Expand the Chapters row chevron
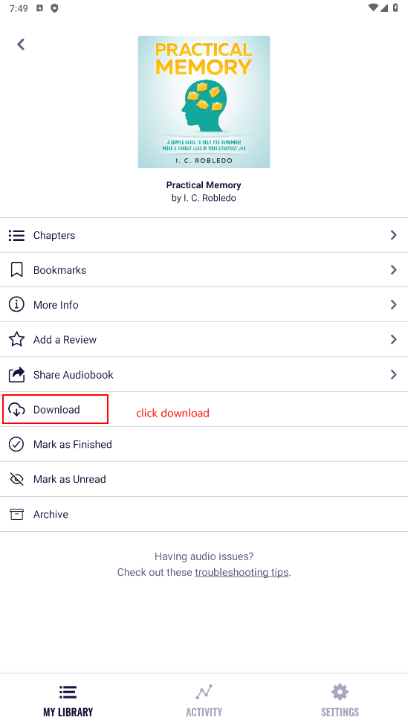This screenshot has width=408, height=726. point(394,235)
